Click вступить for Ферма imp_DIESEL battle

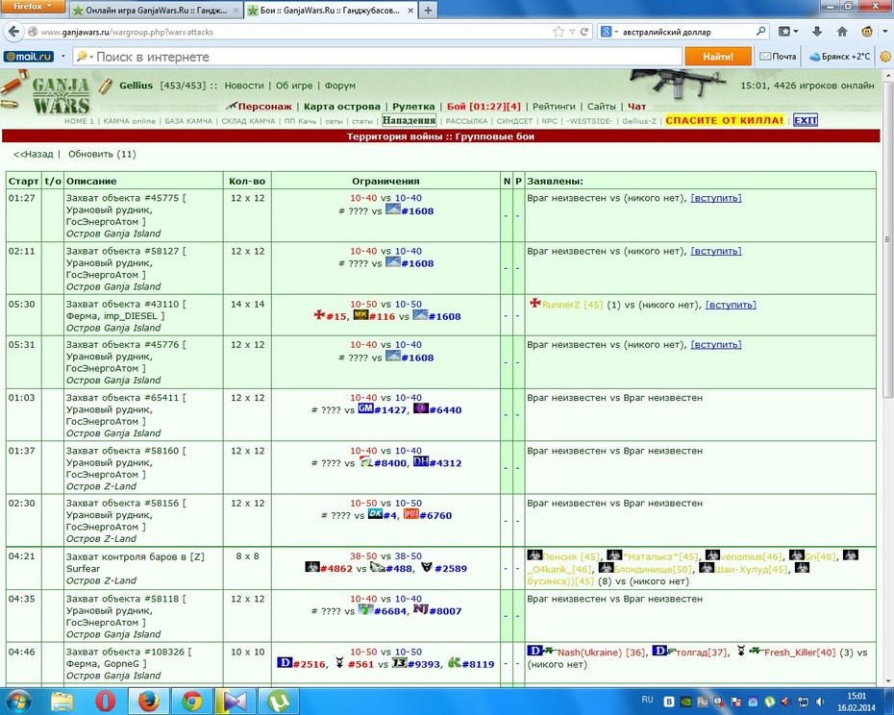tap(731, 305)
